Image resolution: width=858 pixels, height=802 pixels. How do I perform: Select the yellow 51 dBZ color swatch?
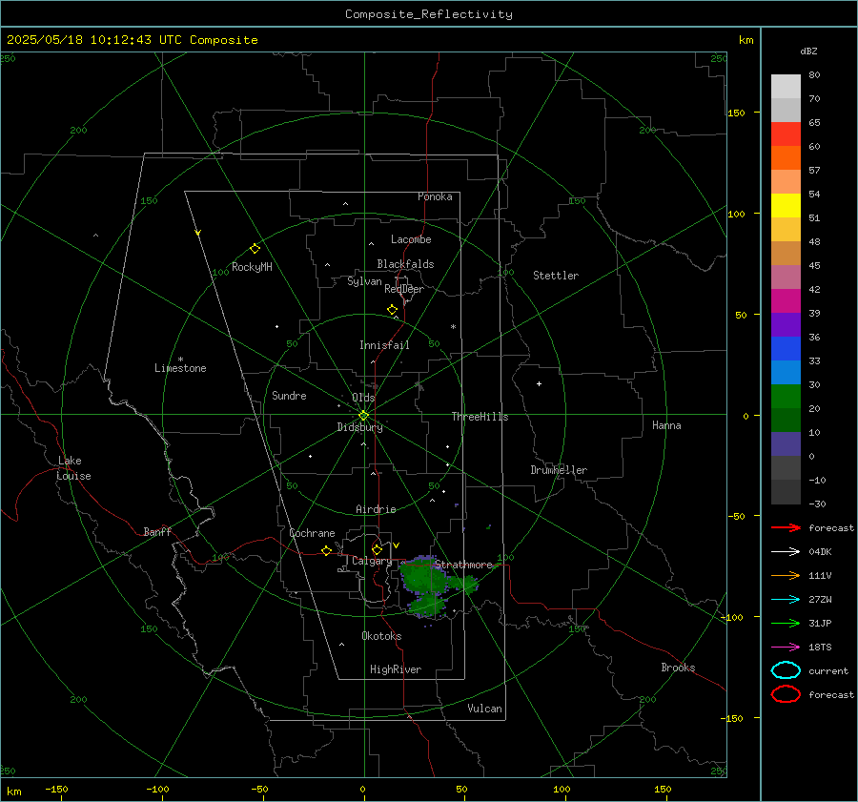coord(786,206)
